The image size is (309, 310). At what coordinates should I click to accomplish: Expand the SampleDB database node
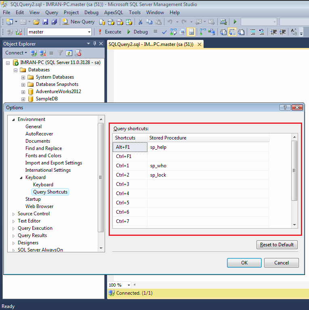click(x=23, y=99)
